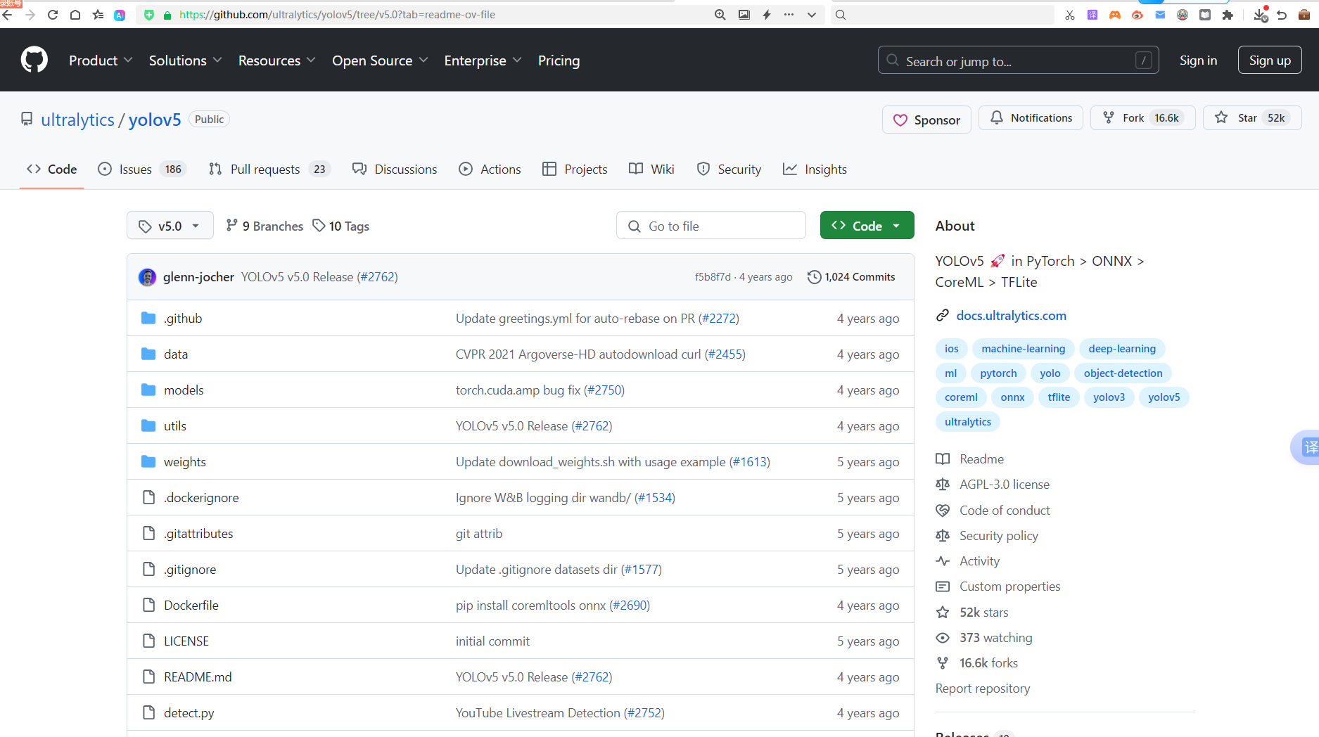
Task: Open the Readme link in About
Action: (x=981, y=459)
